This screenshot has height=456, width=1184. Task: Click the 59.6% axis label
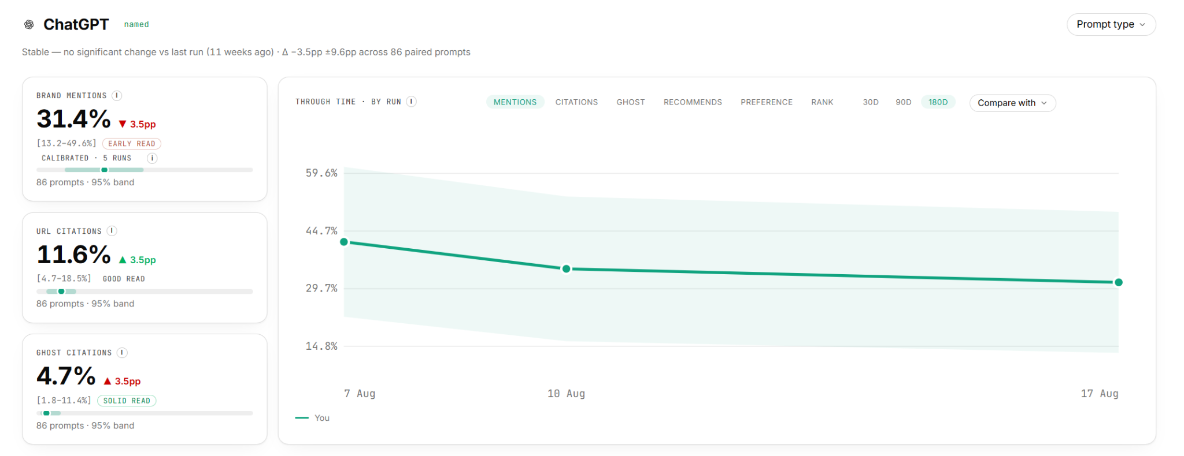tap(321, 173)
